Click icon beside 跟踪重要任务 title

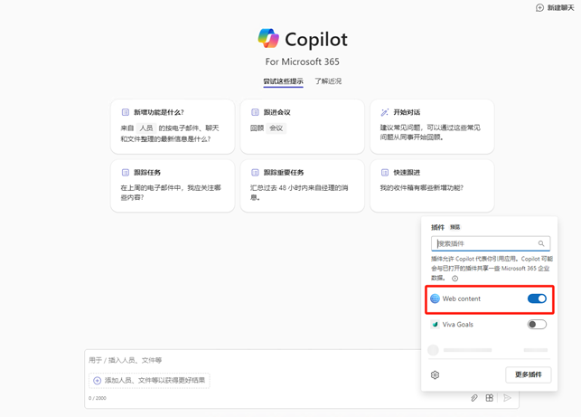click(255, 172)
